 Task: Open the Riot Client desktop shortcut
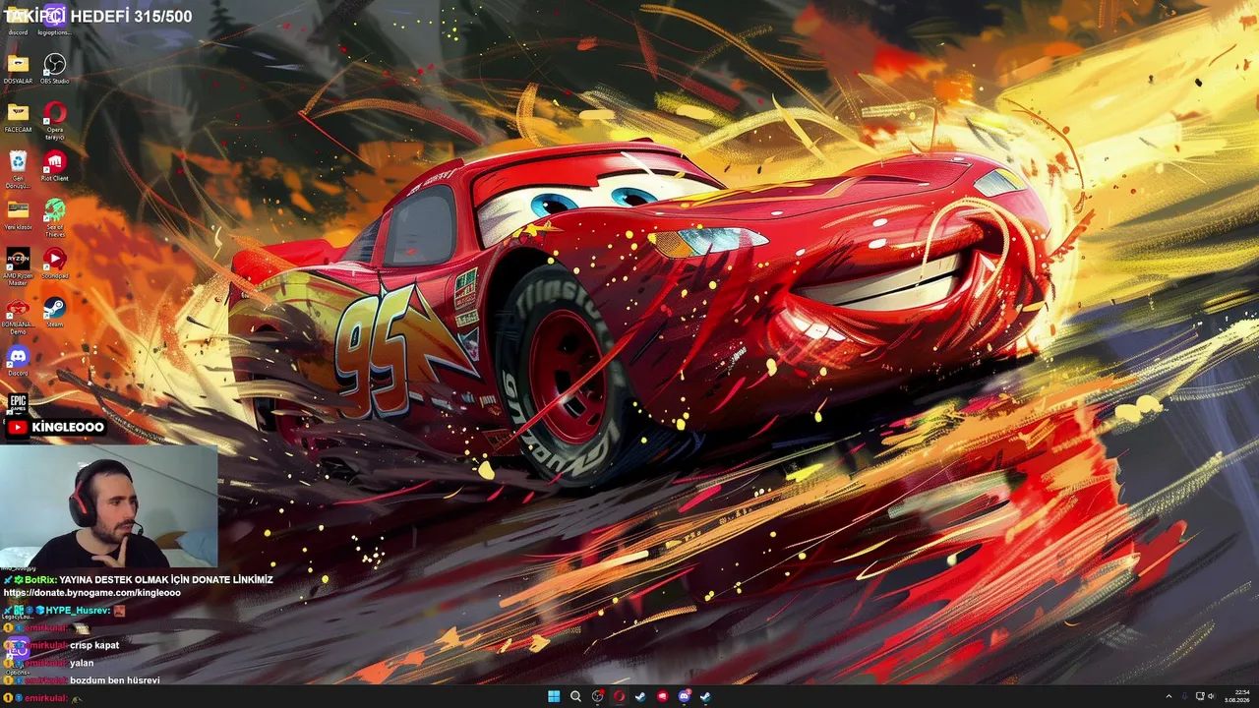tap(54, 165)
